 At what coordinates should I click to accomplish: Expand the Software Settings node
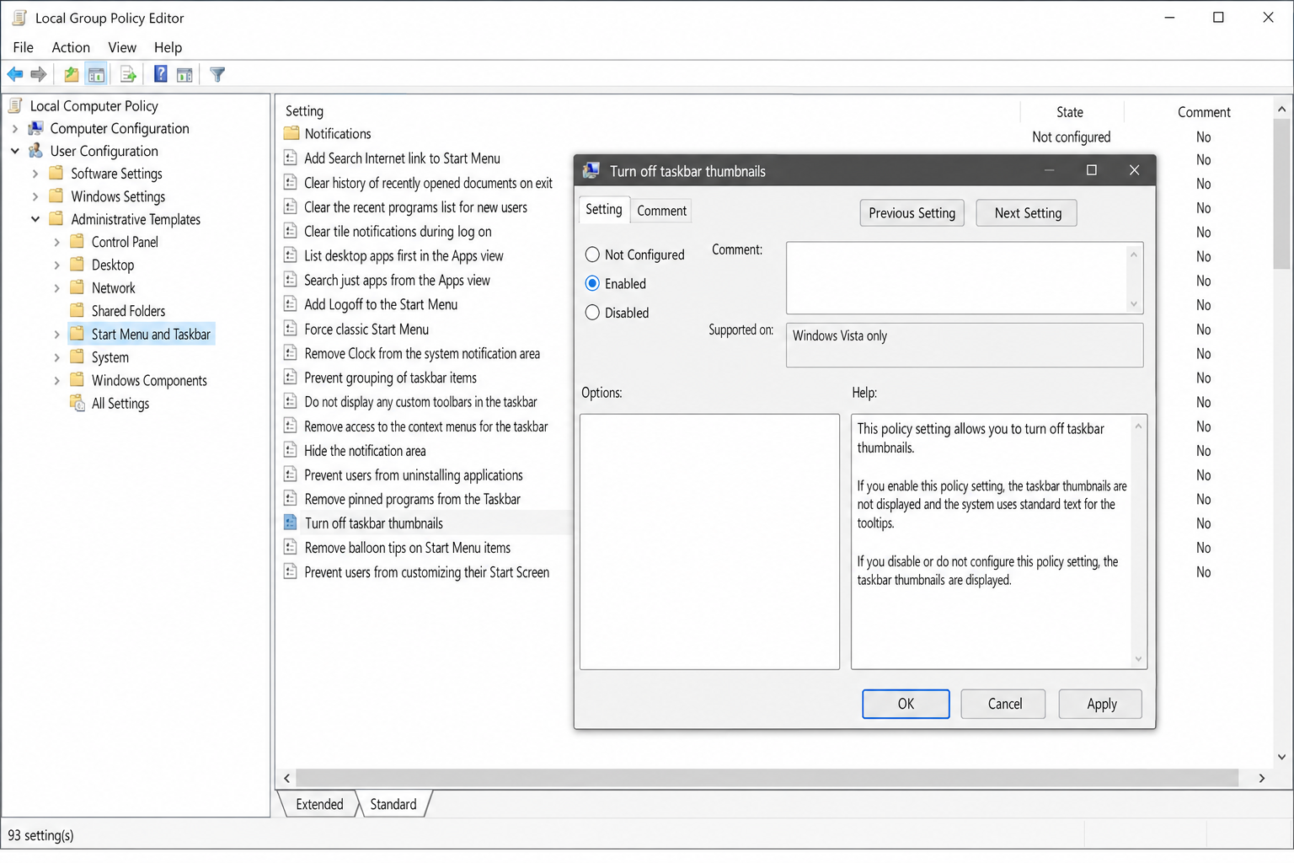pyautogui.click(x=35, y=174)
